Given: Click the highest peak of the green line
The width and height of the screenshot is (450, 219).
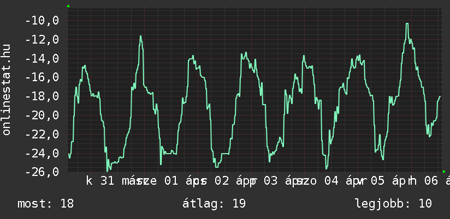Looking at the screenshot, I should pos(407,23).
